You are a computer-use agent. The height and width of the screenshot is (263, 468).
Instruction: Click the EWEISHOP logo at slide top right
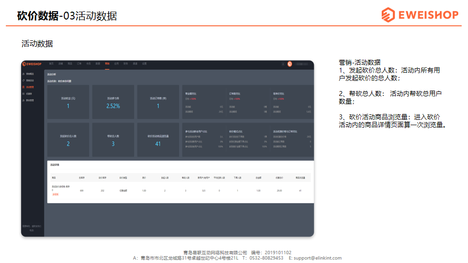pyautogui.click(x=420, y=15)
